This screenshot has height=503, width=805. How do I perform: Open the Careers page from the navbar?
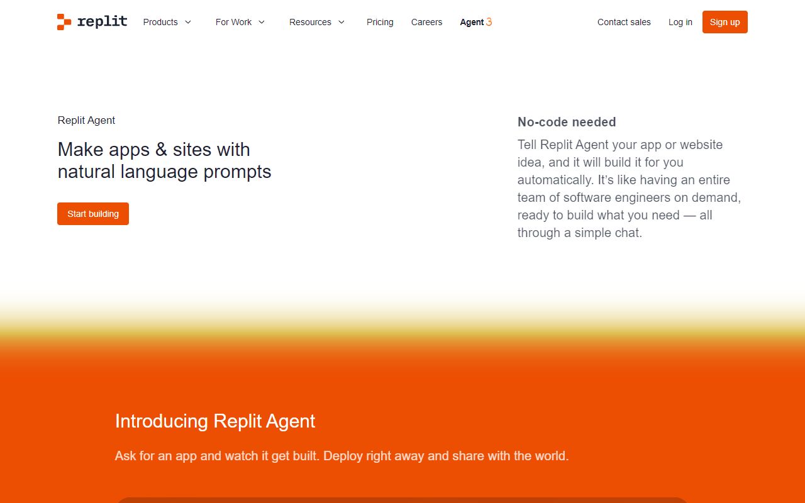point(426,22)
